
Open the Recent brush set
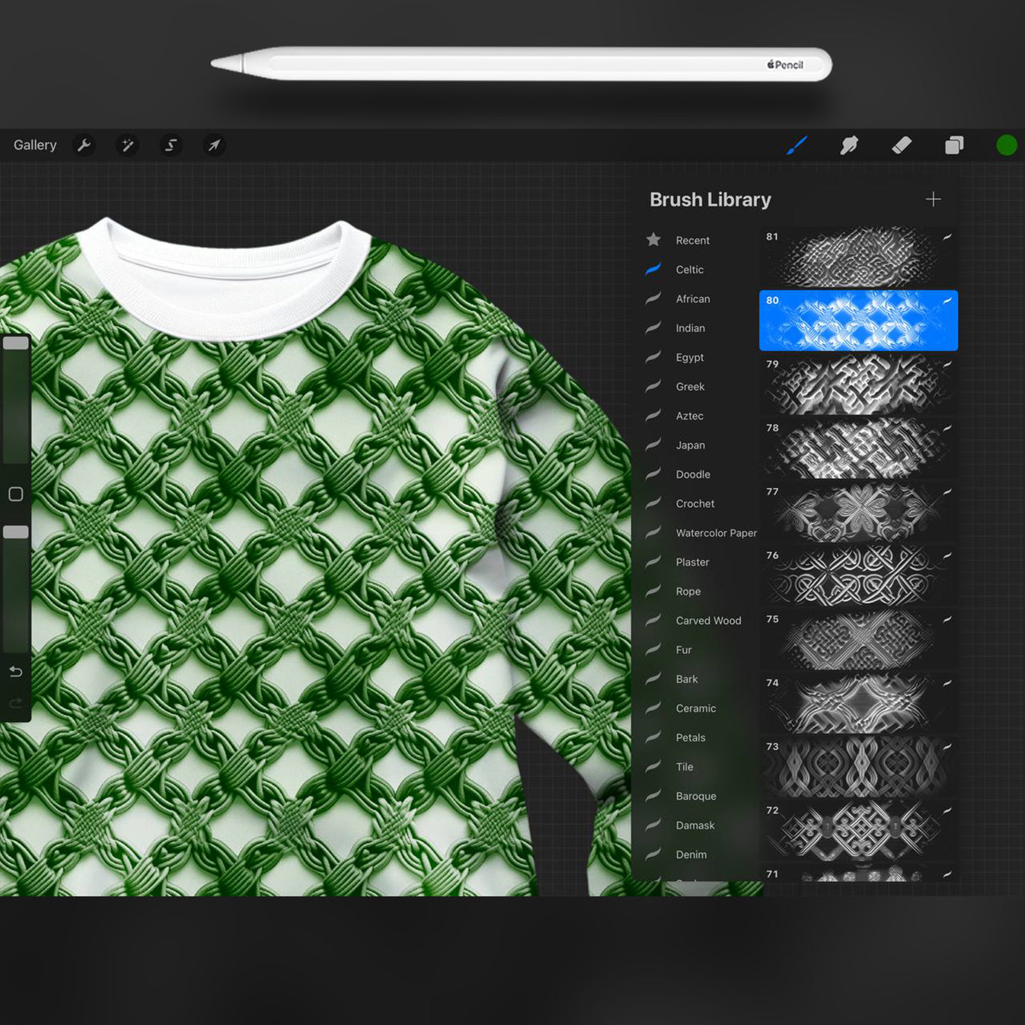[692, 241]
